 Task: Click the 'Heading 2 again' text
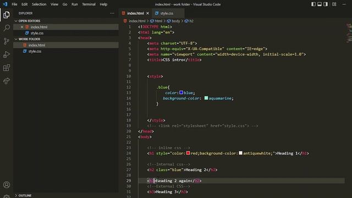click(x=173, y=181)
